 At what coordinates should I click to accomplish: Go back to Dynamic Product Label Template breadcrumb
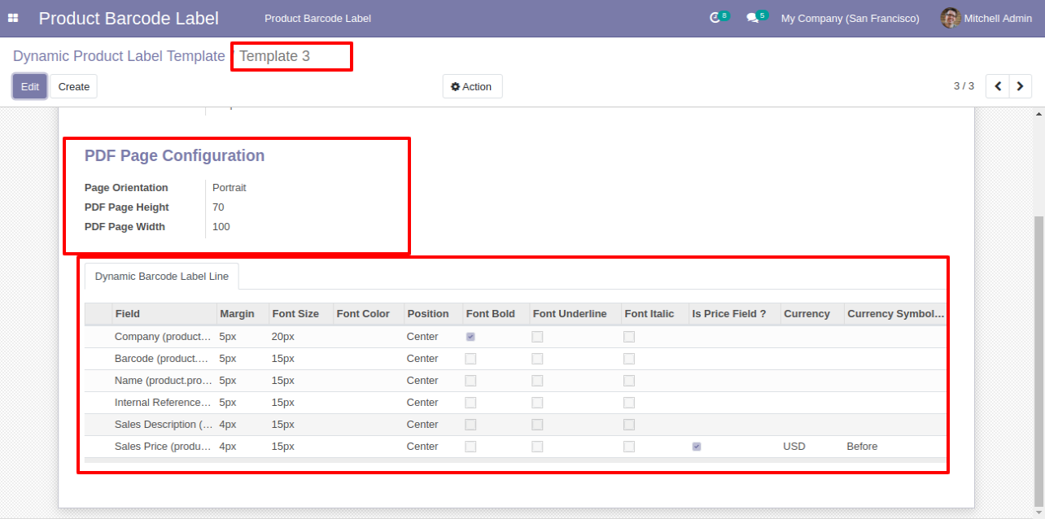[x=119, y=56]
